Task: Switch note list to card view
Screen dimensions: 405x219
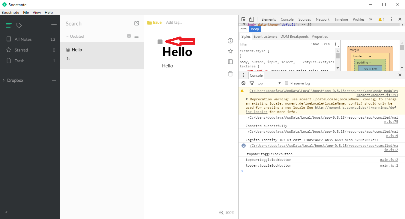Action: [129, 36]
